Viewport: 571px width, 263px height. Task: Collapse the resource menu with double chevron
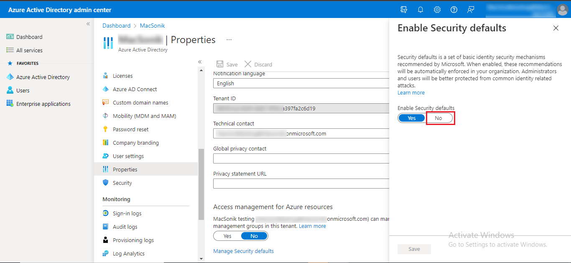[x=200, y=62]
